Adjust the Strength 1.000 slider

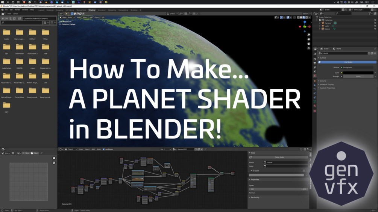358,77
